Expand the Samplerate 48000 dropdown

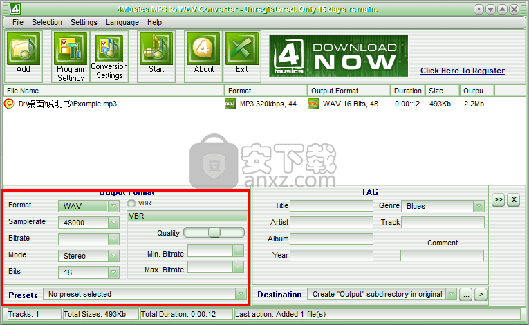click(113, 223)
